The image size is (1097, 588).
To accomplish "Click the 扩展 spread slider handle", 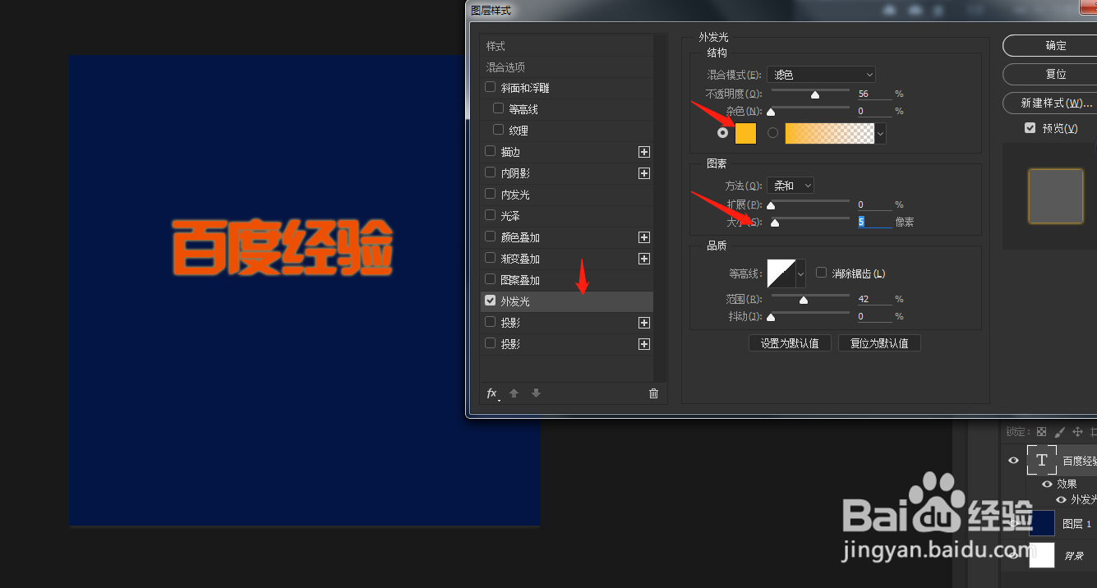I will (771, 205).
